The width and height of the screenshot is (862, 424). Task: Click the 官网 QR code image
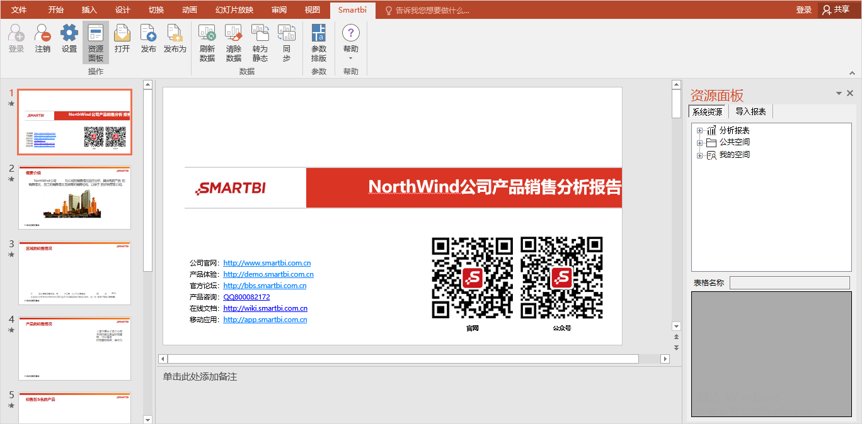pos(473,277)
